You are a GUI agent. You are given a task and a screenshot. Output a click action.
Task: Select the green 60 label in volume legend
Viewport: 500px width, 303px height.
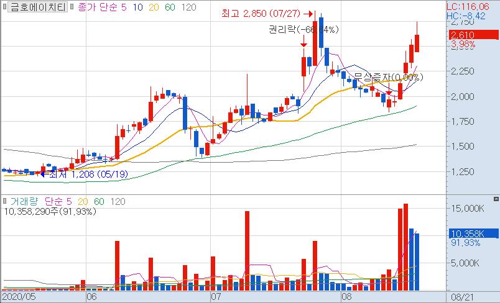(99, 201)
